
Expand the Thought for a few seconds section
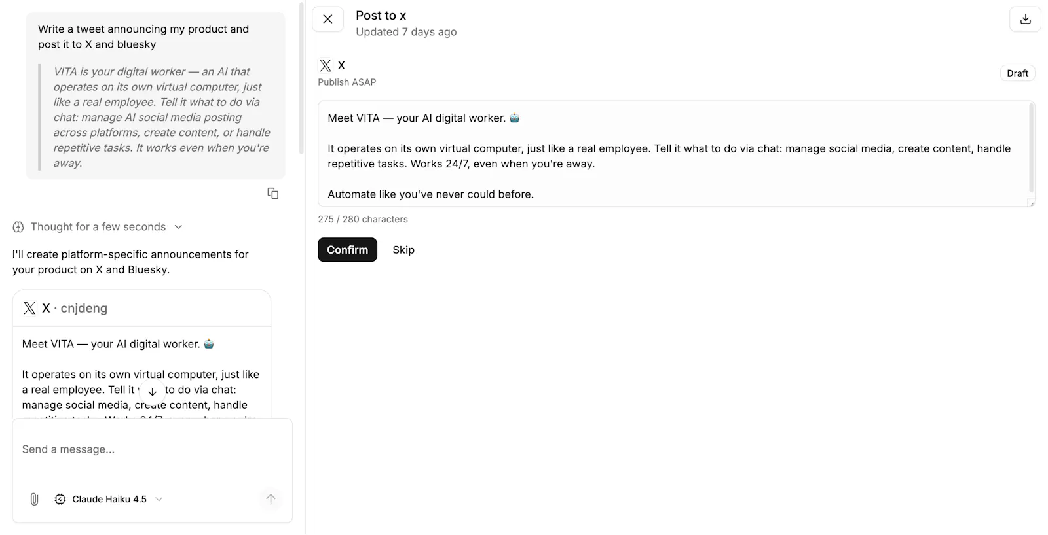pyautogui.click(x=98, y=227)
